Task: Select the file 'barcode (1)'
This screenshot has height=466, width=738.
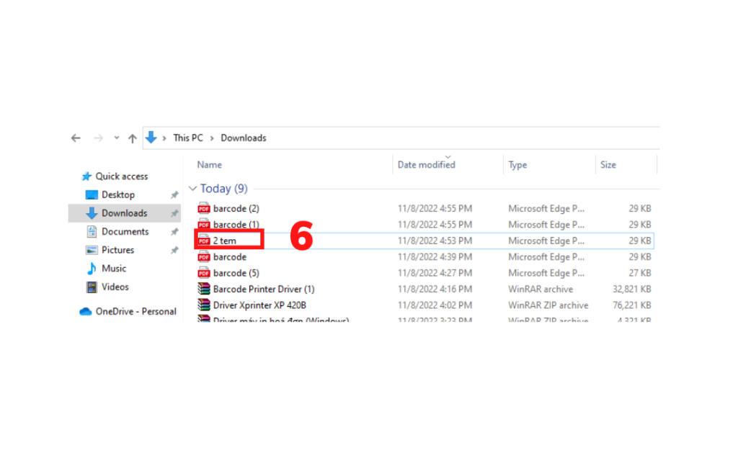Action: (236, 224)
